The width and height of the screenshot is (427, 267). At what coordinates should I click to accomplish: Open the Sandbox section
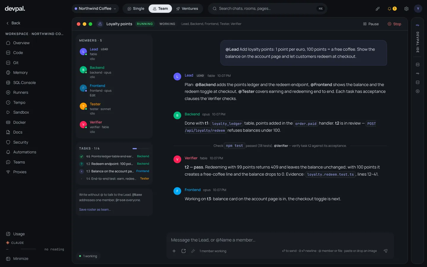pos(21,112)
